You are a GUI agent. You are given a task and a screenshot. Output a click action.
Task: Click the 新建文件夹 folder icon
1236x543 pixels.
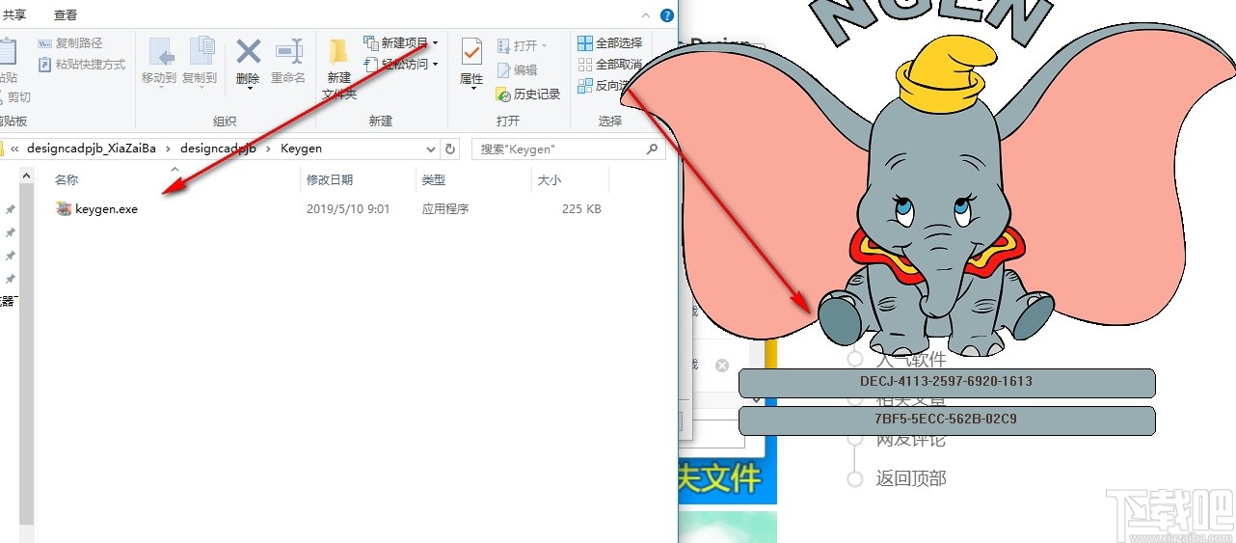338,51
